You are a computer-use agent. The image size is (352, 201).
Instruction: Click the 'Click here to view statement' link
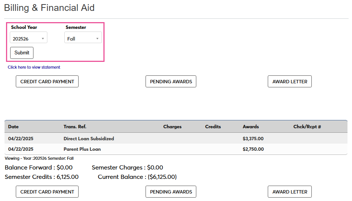(34, 67)
